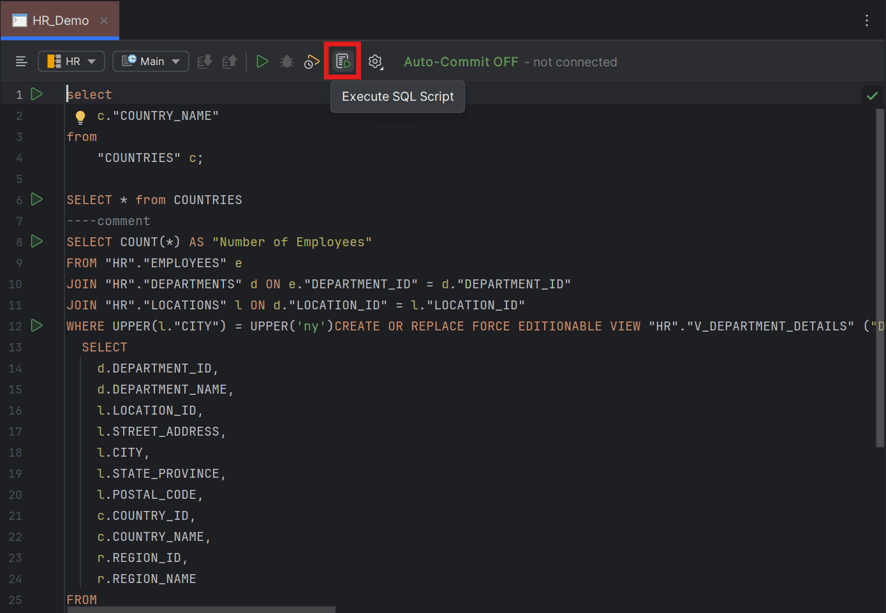Execute the SELECT * from COUNTRIES query

[x=36, y=199]
